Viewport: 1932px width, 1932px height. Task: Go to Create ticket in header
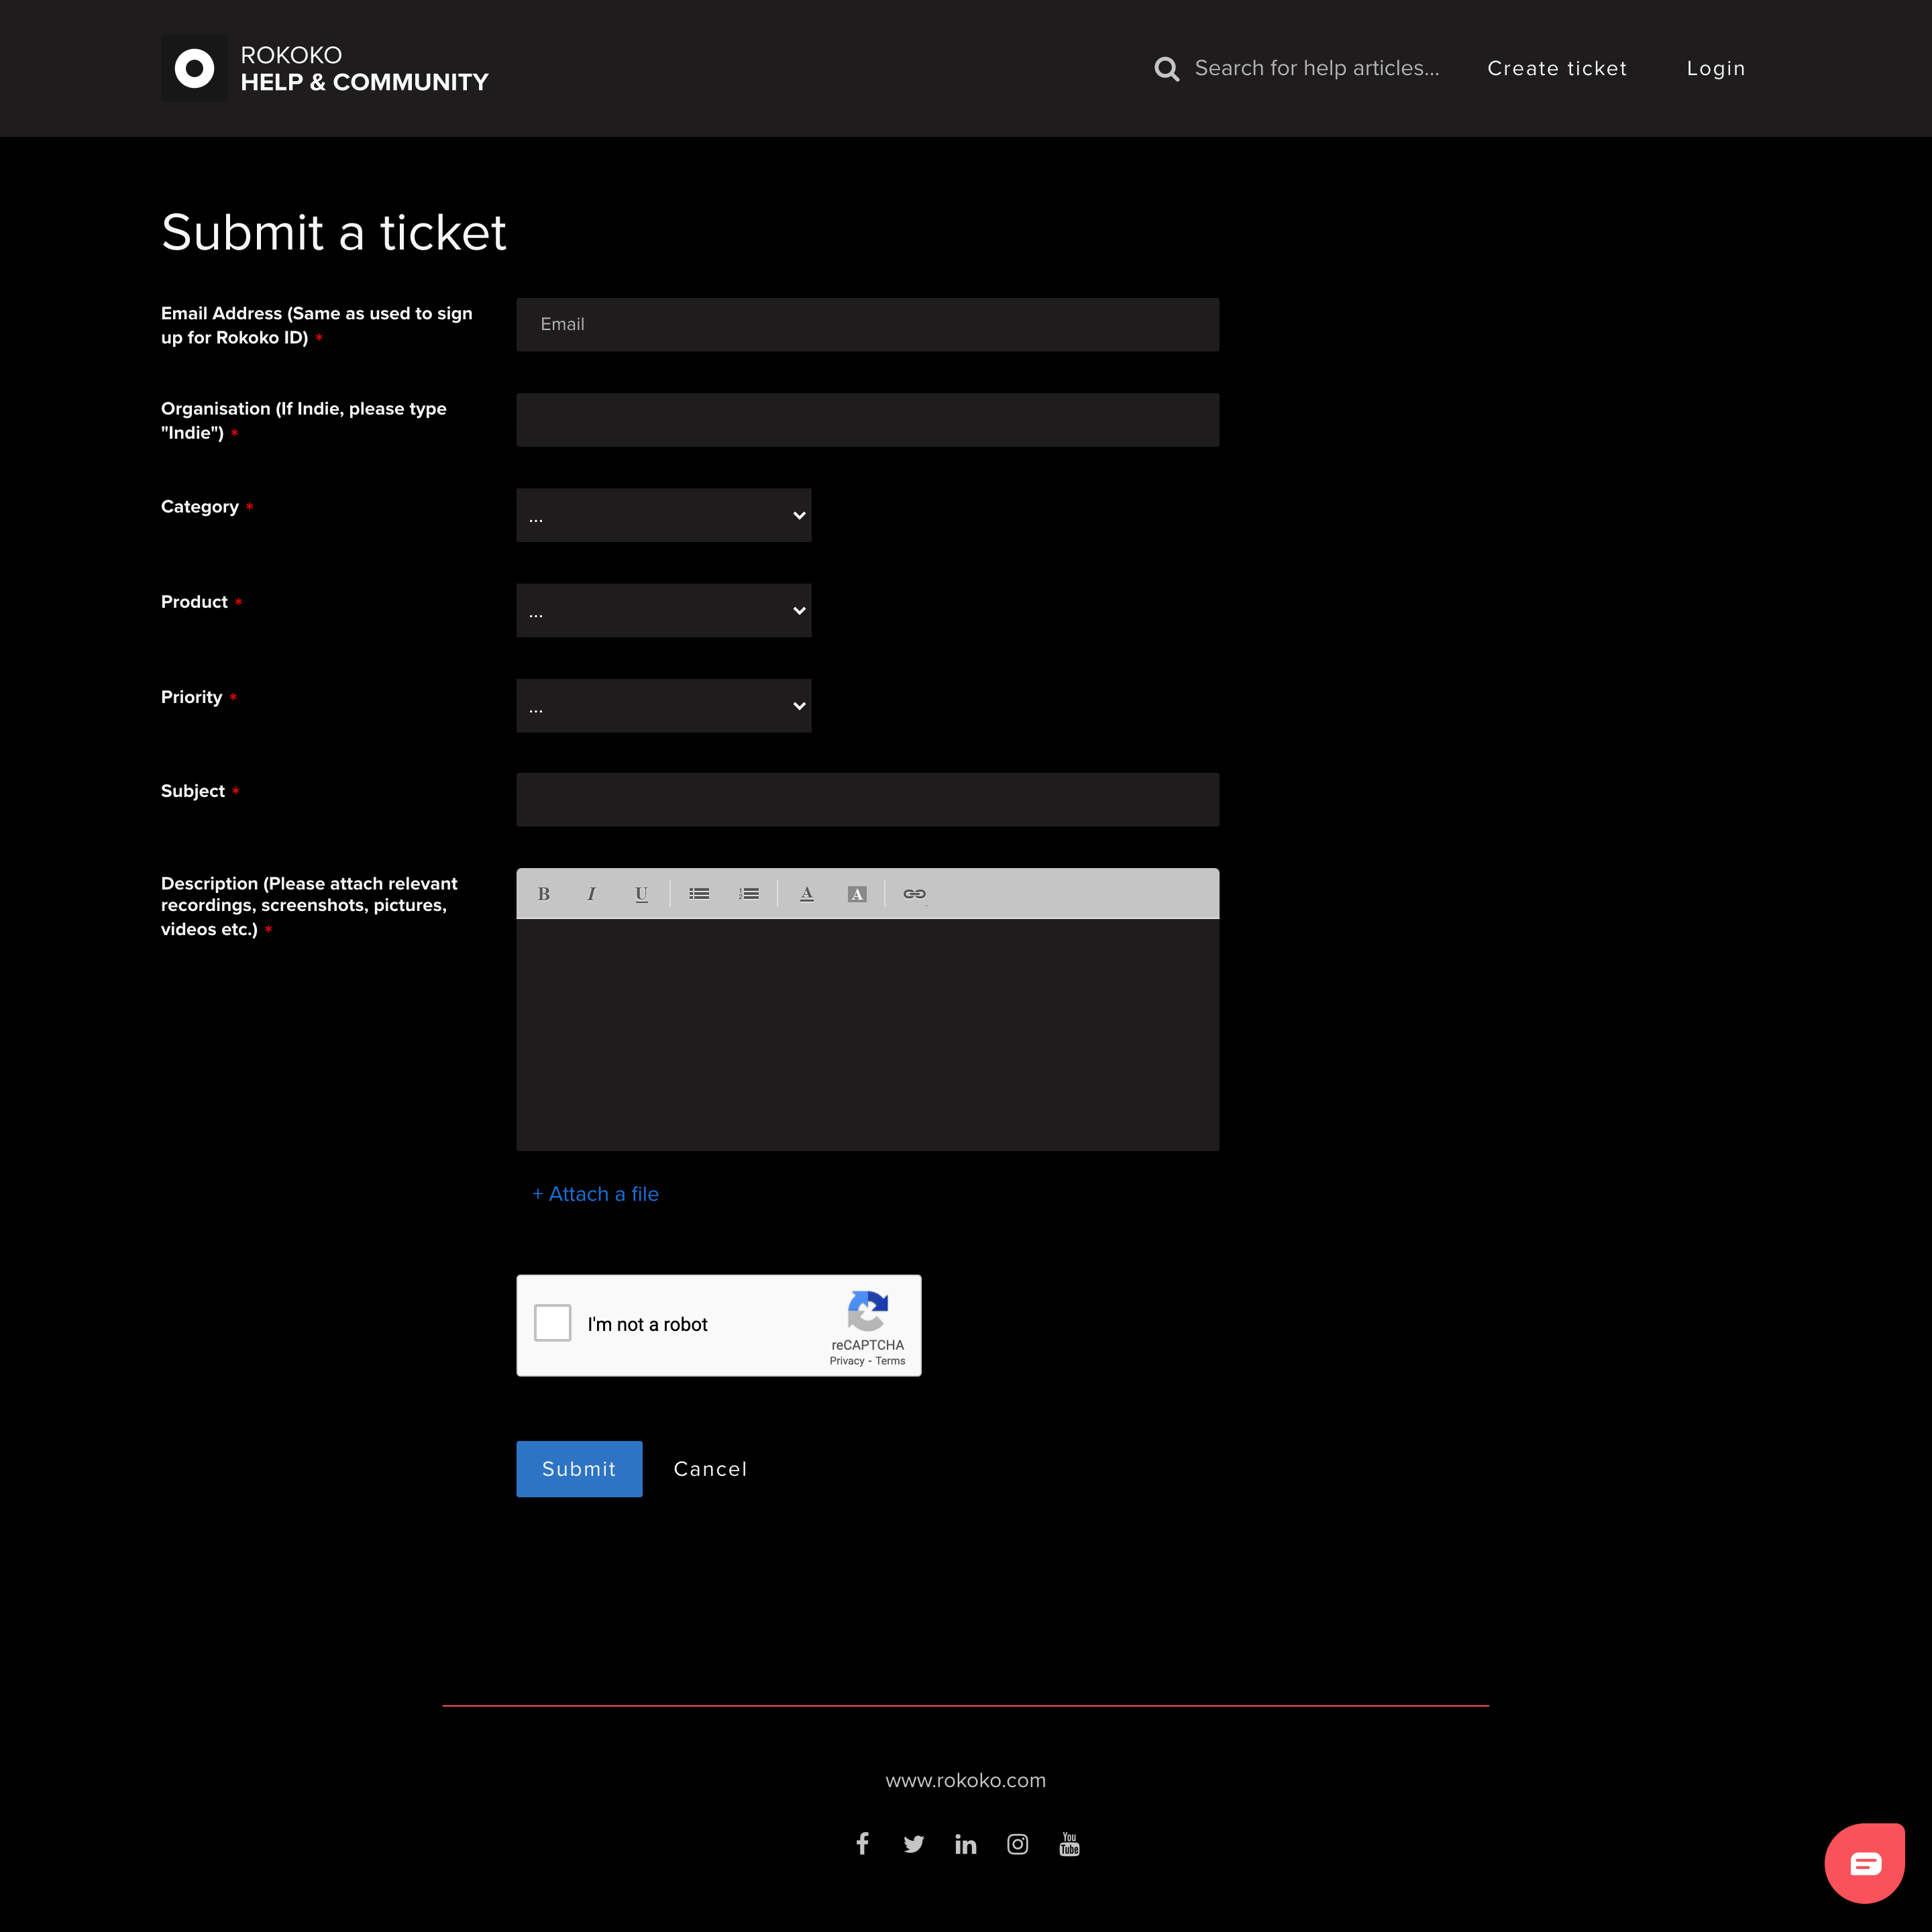tap(1557, 68)
